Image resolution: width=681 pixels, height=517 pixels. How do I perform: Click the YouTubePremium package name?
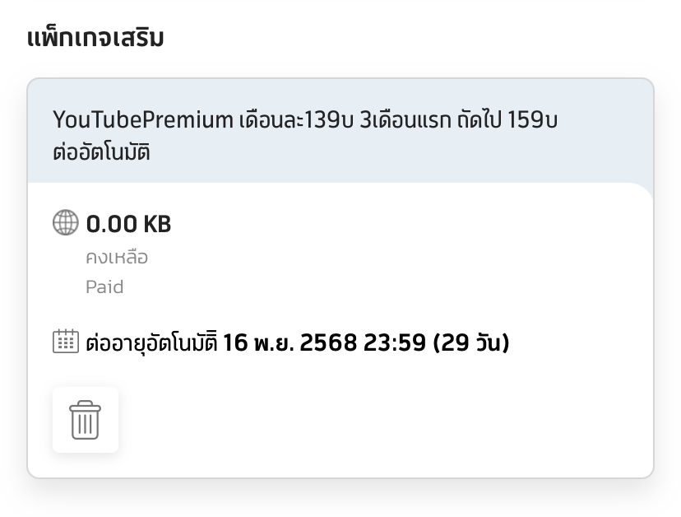(x=143, y=120)
